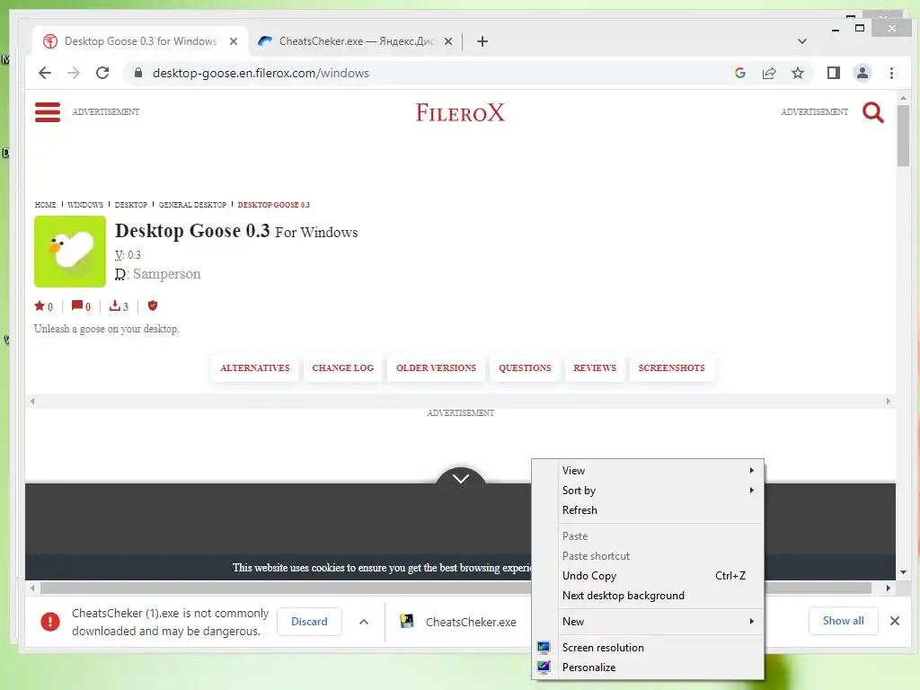The image size is (920, 690).
Task: Switch to the Desktop Goose 0.3 tab
Action: pyautogui.click(x=141, y=41)
